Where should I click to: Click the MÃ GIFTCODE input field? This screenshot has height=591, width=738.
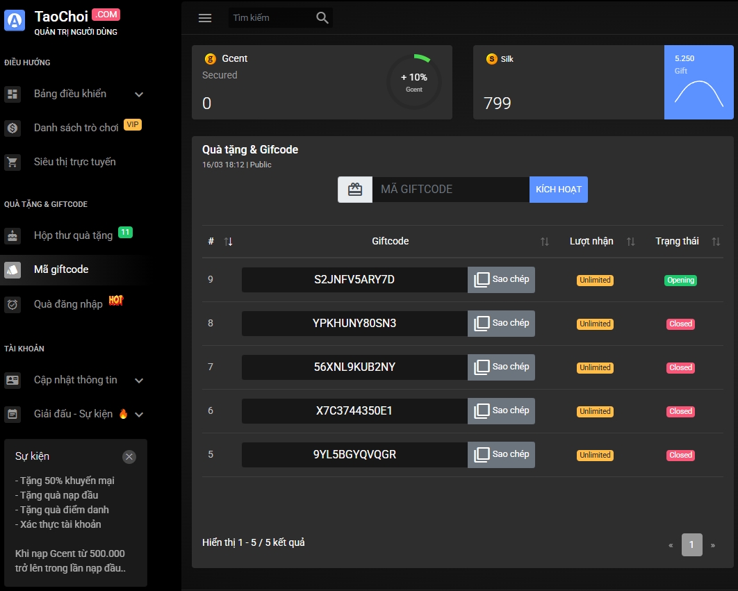click(450, 190)
